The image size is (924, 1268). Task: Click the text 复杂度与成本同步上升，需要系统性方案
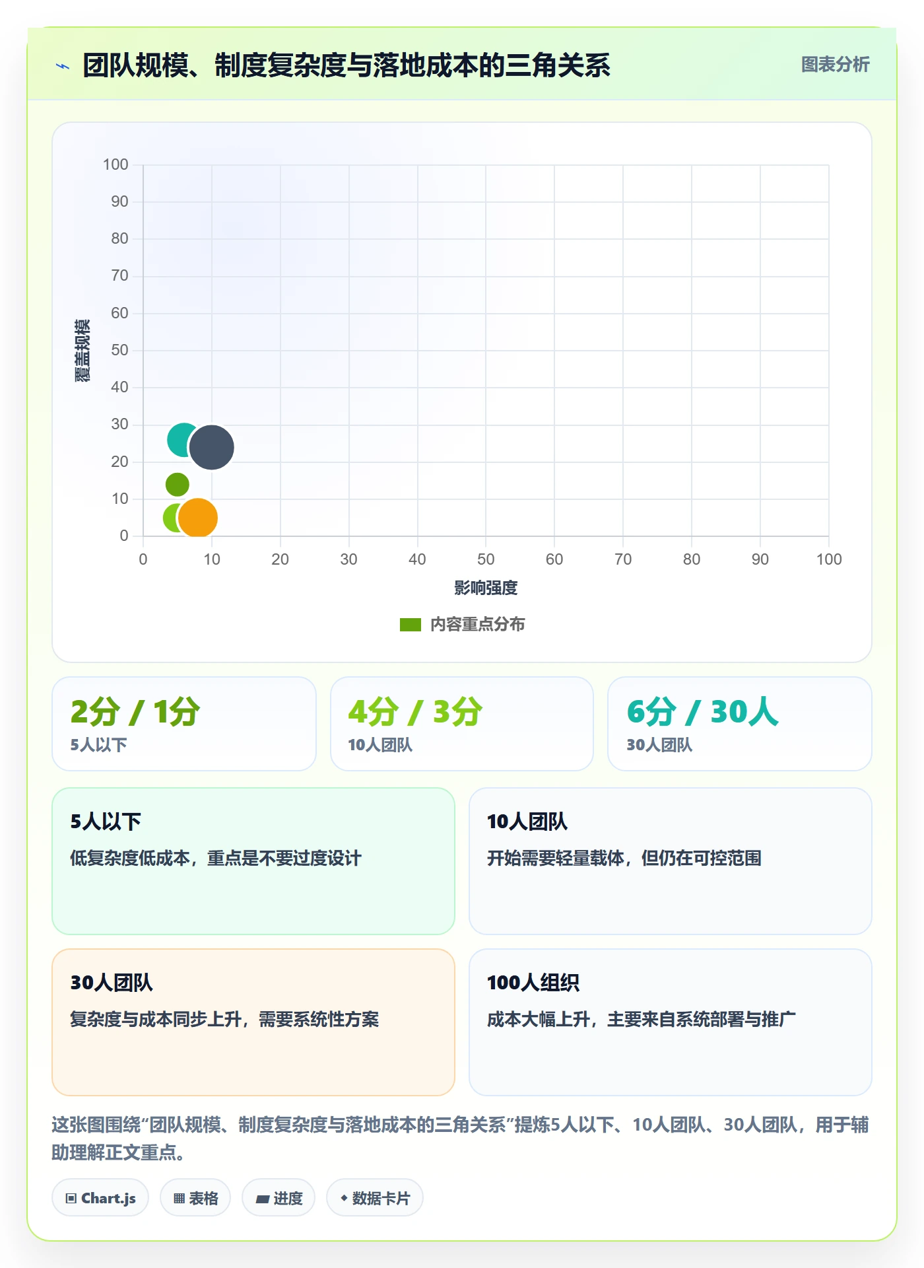click(x=224, y=1020)
